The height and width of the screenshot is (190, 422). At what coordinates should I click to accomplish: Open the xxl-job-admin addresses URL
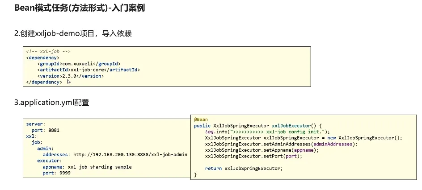click(x=130, y=154)
